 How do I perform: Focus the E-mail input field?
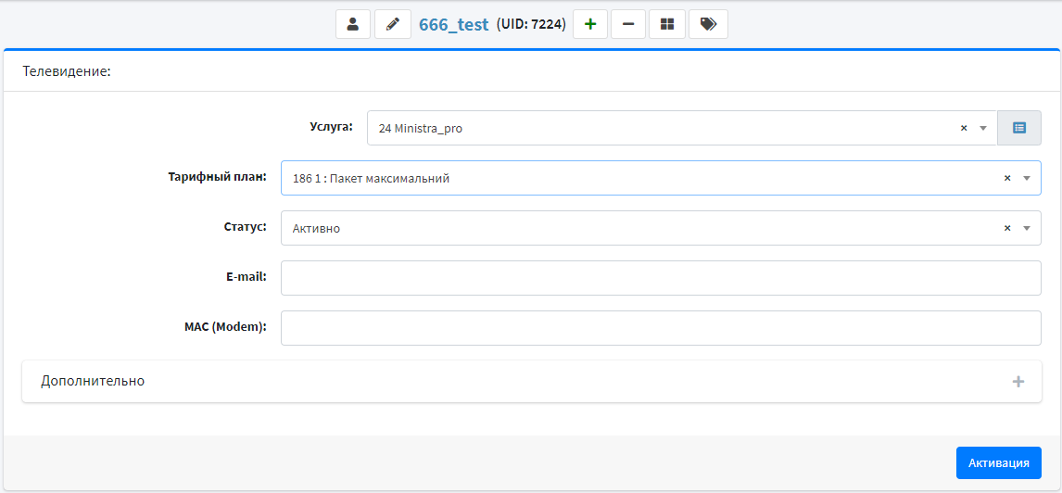tap(660, 278)
